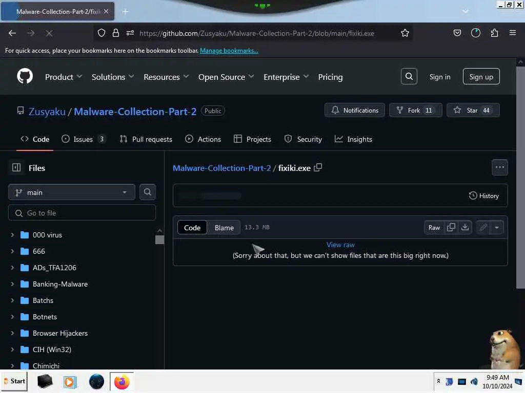Open the Security tab

[x=303, y=139]
